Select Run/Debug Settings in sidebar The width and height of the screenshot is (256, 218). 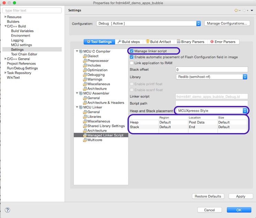tap(22, 68)
